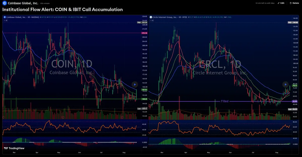
Task: Click the Low 55.31 label on CRCL
Action: pyautogui.click(x=293, y=109)
